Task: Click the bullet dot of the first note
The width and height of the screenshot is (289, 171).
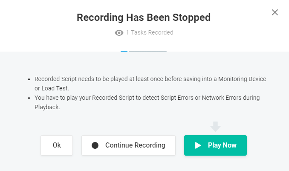Action: (x=29, y=79)
